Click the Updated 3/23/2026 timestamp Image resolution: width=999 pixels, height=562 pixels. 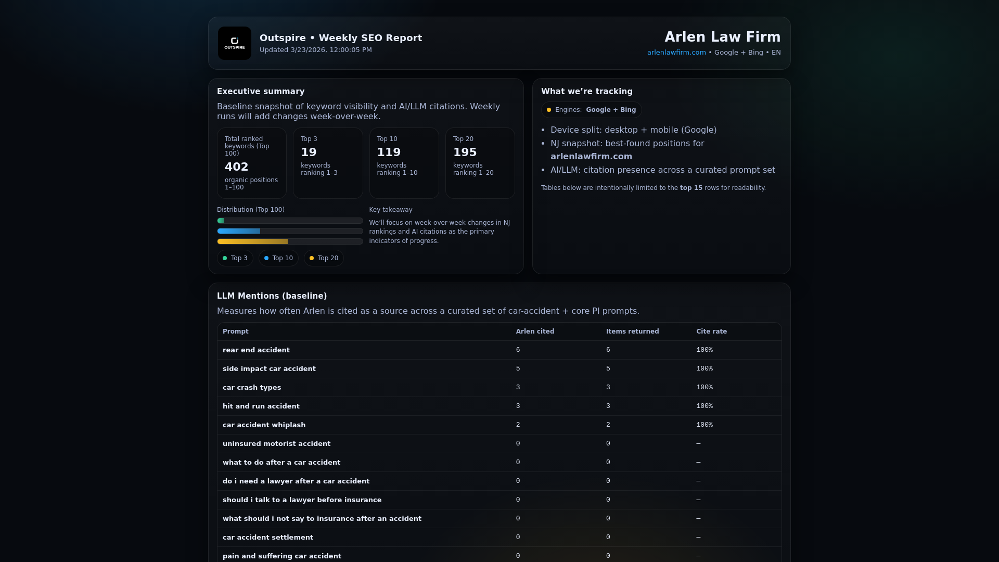316,50
